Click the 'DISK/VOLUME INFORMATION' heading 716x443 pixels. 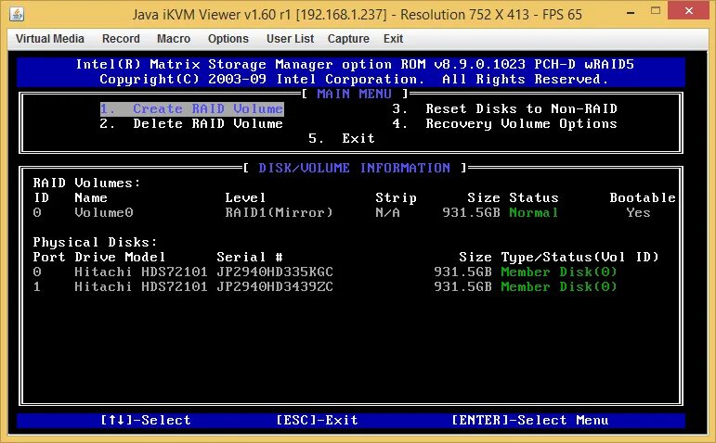tap(355, 168)
